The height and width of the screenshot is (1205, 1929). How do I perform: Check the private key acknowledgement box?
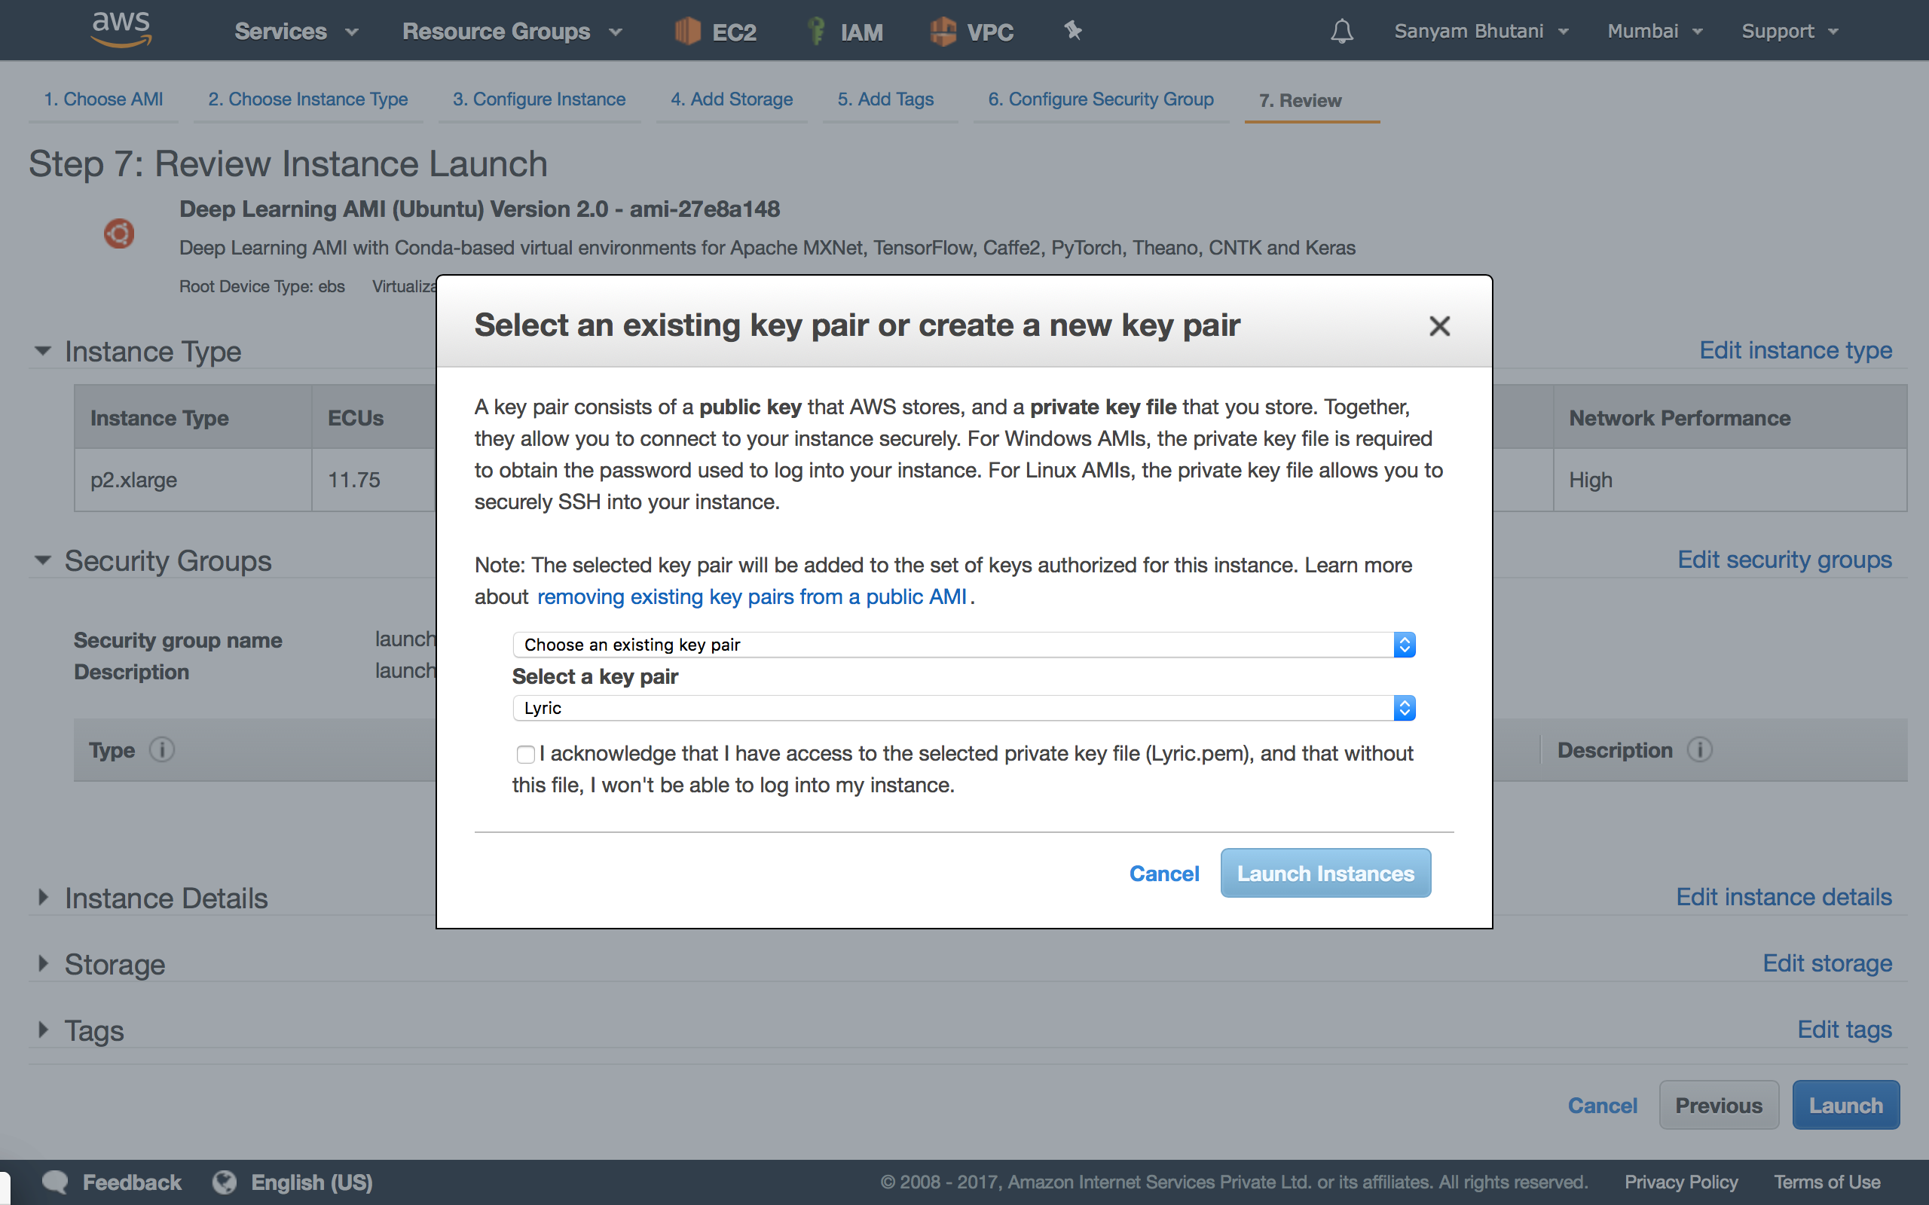pos(525,754)
